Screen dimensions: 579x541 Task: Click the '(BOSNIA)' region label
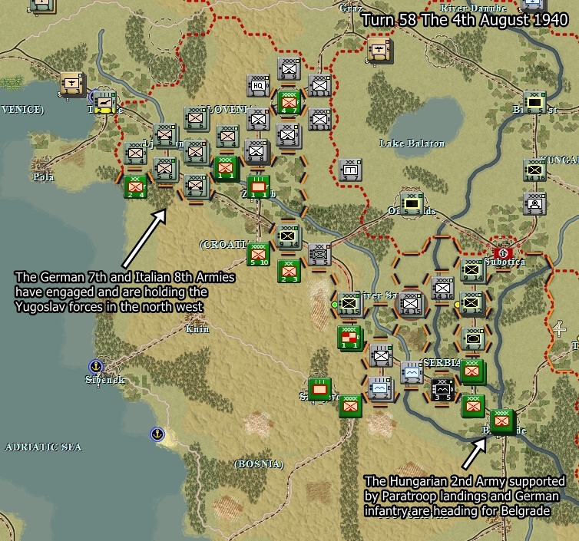(259, 463)
